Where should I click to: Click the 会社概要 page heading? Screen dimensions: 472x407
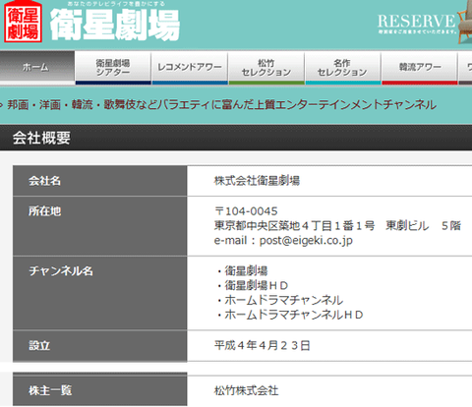click(x=41, y=138)
